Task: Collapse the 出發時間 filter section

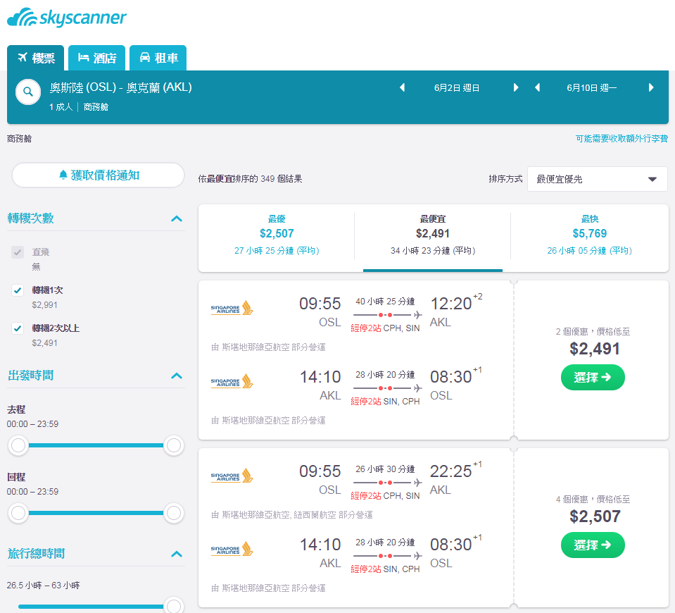Action: point(177,376)
